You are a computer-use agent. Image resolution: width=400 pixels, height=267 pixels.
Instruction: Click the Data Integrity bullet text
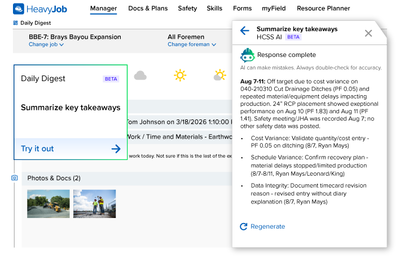click(x=309, y=194)
